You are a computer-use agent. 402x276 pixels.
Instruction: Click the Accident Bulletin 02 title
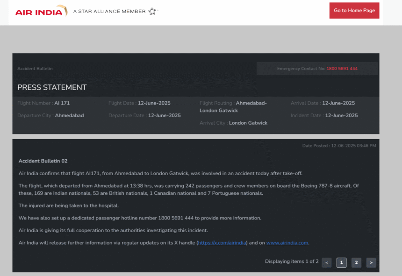tap(43, 161)
